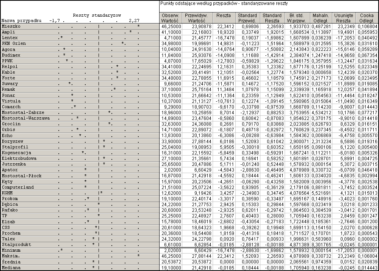This screenshot has height=271, width=379.
Task: Select the Standard Przewid. column header
Action: [x=248, y=18]
